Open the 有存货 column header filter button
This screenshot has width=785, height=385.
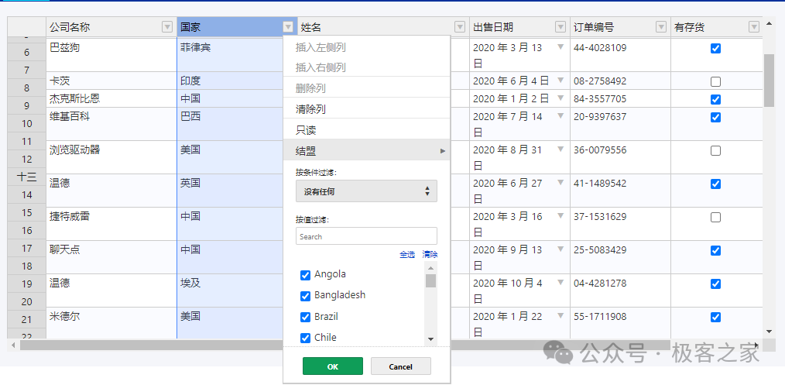pyautogui.click(x=753, y=27)
